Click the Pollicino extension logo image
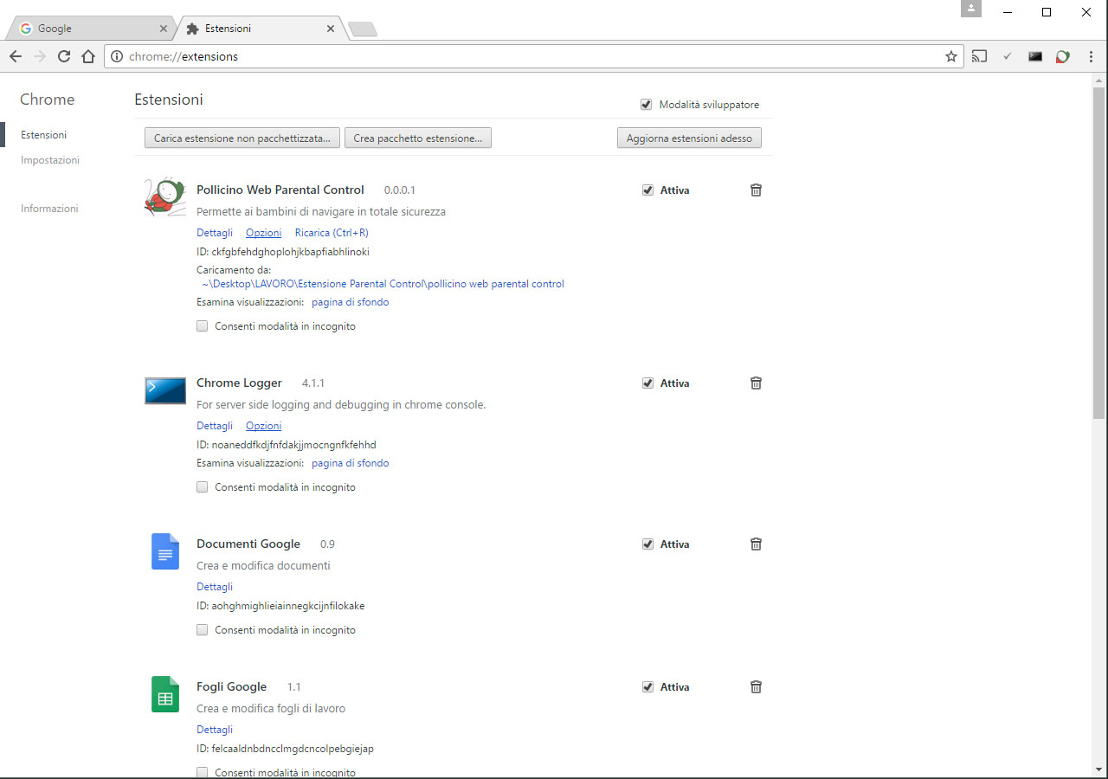The width and height of the screenshot is (1108, 779). click(165, 196)
